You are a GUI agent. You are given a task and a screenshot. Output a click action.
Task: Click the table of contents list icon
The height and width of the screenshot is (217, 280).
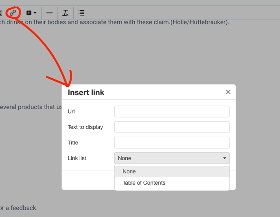81,13
